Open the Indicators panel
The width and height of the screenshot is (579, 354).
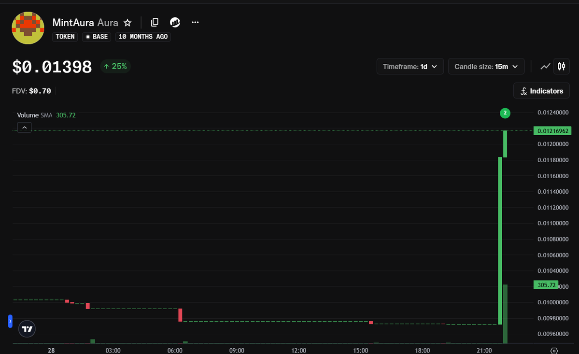point(541,91)
